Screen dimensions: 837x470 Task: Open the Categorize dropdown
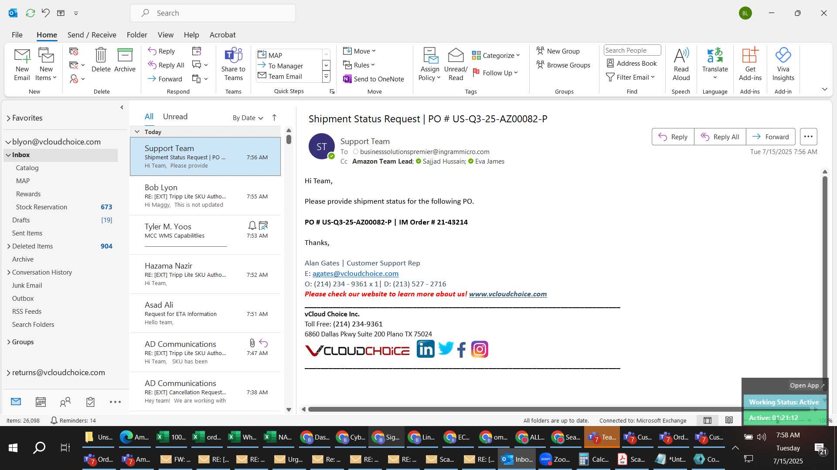[496, 55]
